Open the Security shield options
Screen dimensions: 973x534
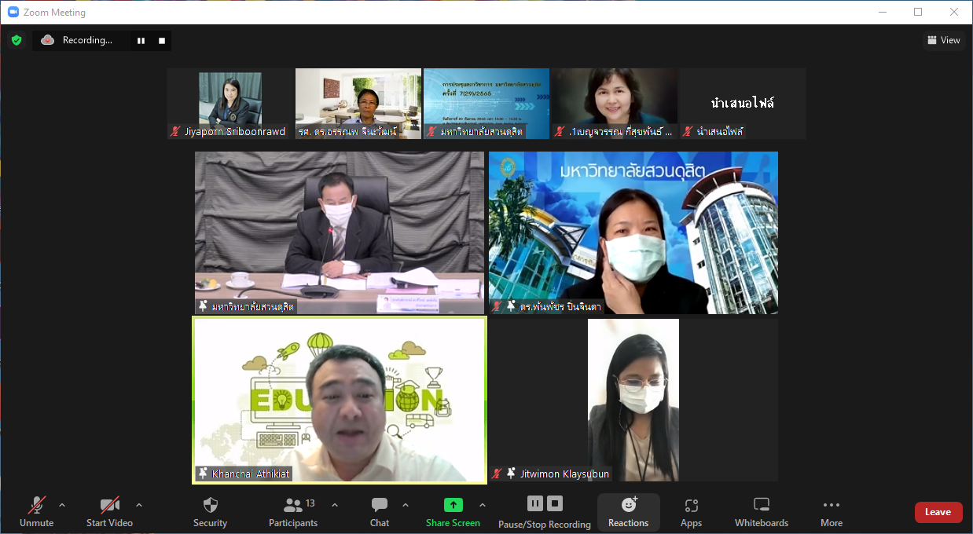[210, 511]
